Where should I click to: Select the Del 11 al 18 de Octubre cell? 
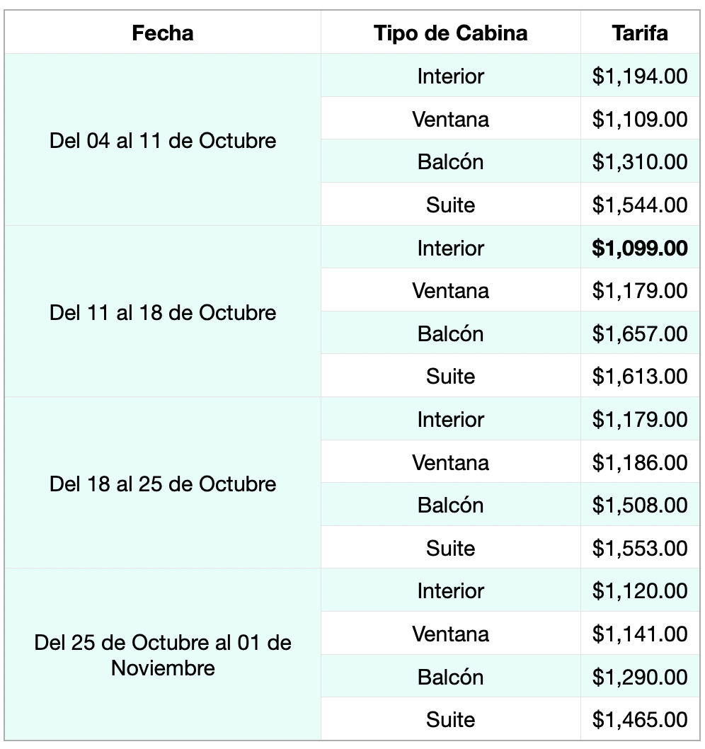point(163,311)
